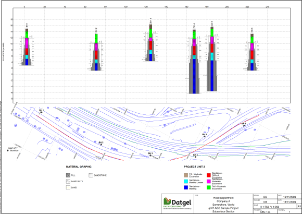Viewport: 302px width, 214px height.
Task: Click the BH 1 column in the section
Action: pyautogui.click(x=27, y=47)
